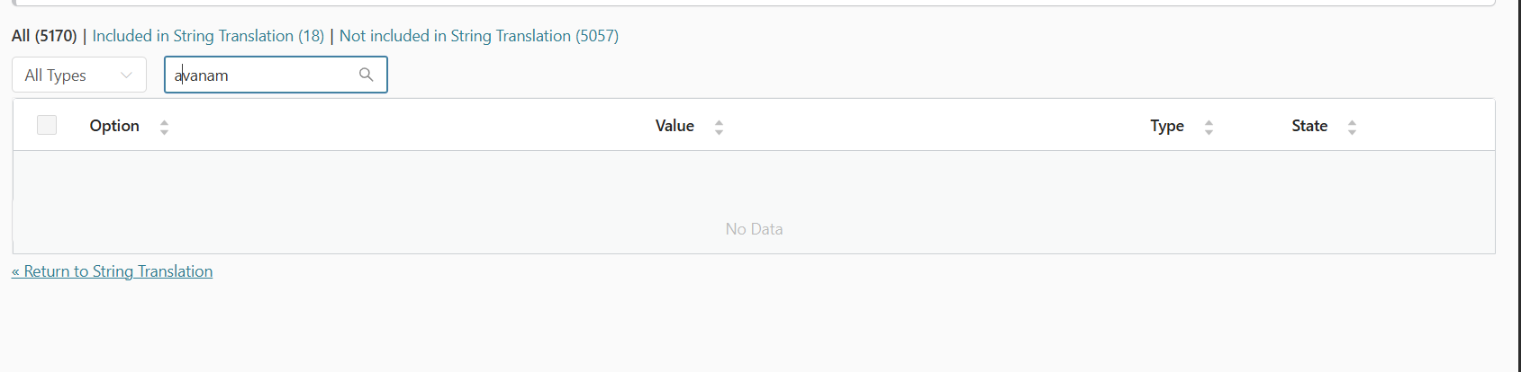1521x372 pixels.
Task: Sort Option column ascending with the up caret
Action: [164, 122]
